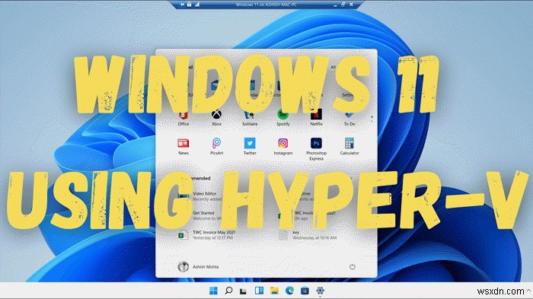Open File Explorer from the taskbar
This screenshot has width=533, height=299.
tap(274, 291)
